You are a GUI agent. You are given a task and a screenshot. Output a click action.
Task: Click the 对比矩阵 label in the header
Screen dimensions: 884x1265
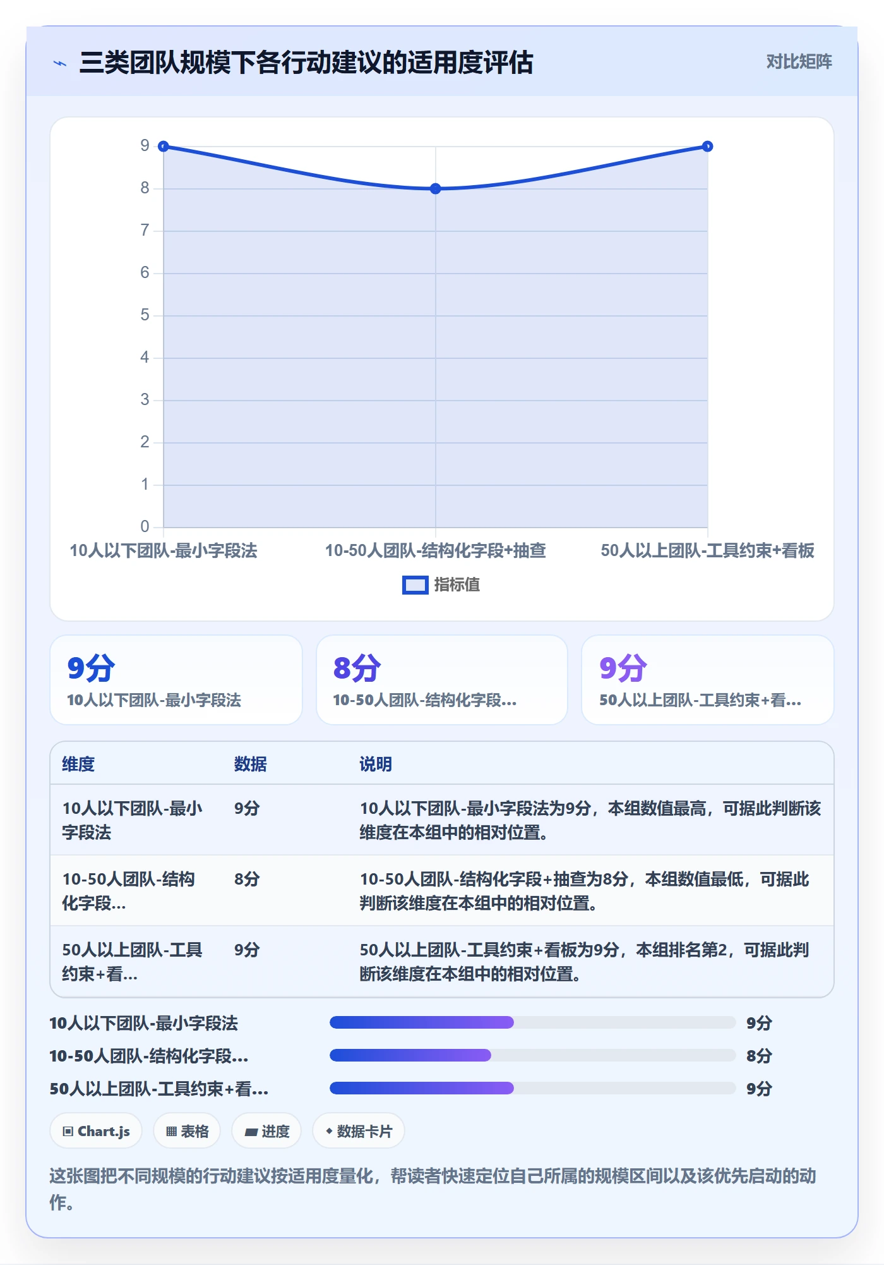pos(799,62)
